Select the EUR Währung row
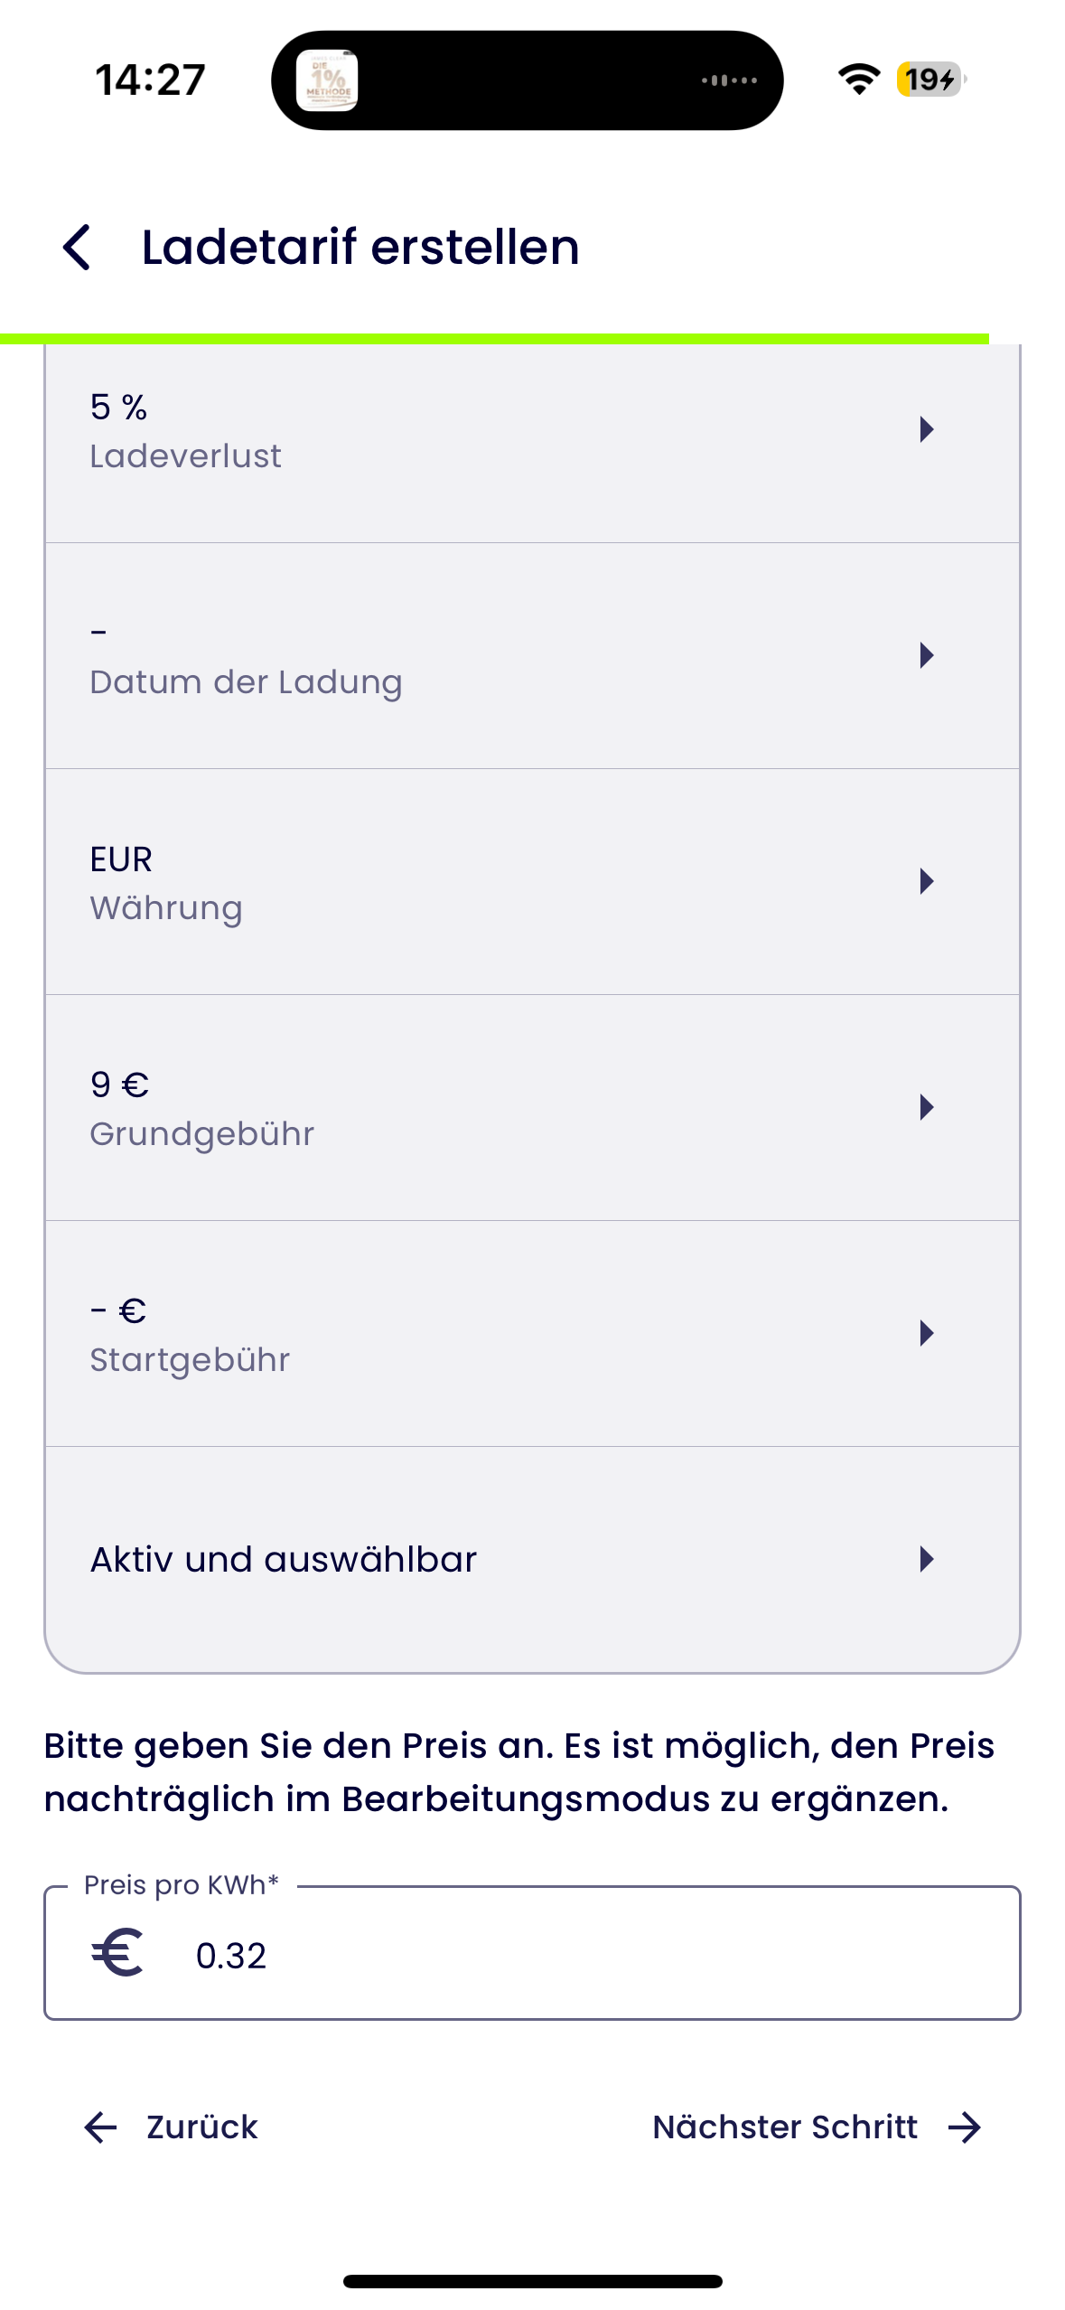 pos(532,882)
